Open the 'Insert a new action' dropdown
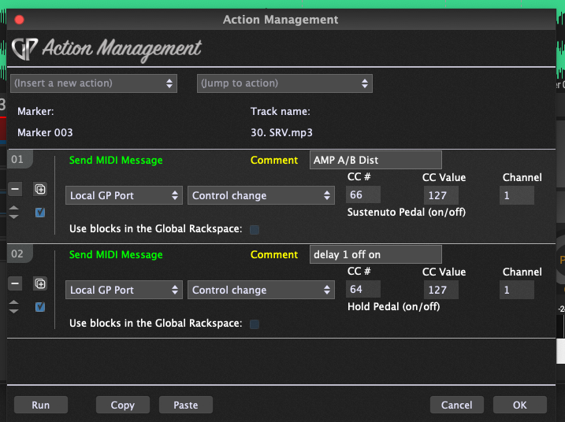 tap(94, 83)
